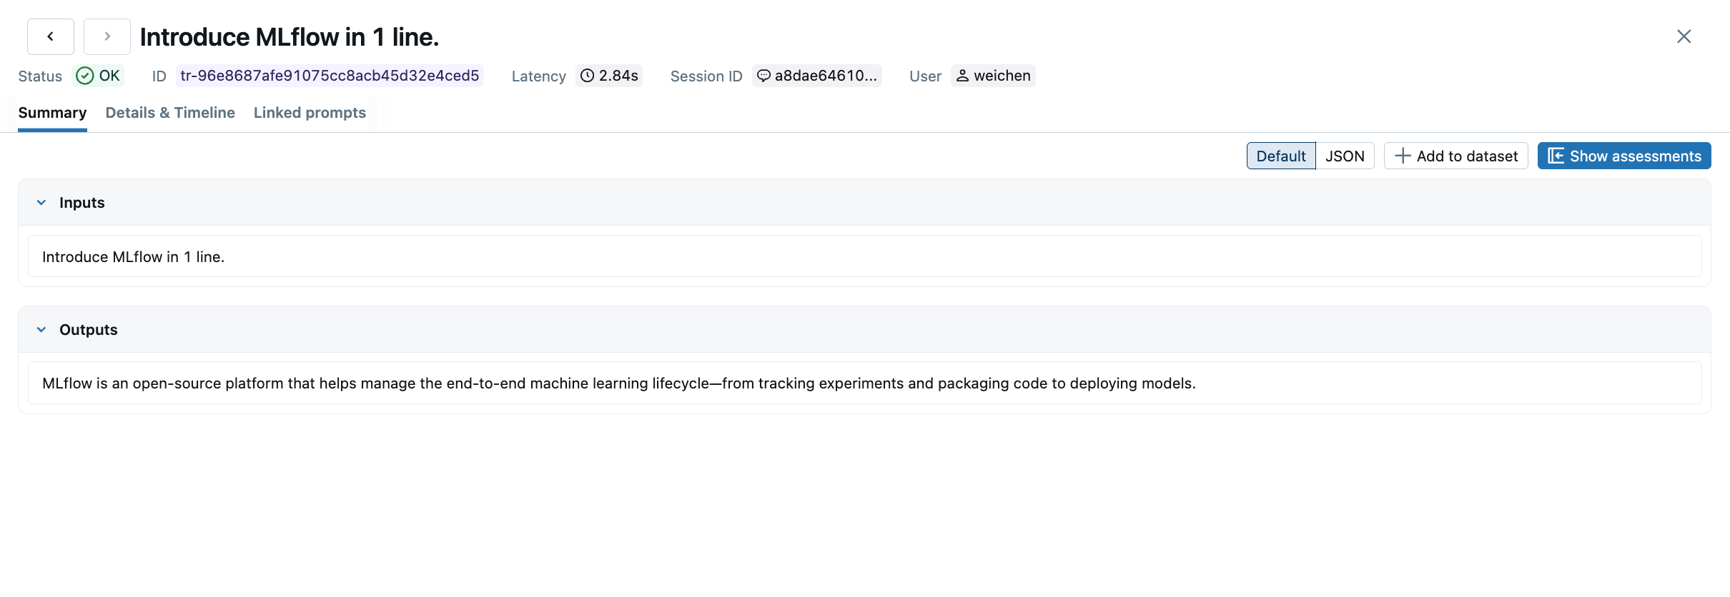Click the Outputs section header label
1730x597 pixels.
89,330
